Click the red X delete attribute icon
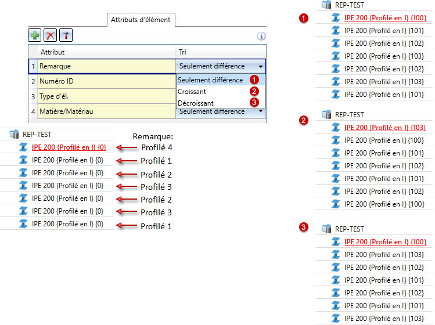The width and height of the screenshot is (435, 325). 50,35
